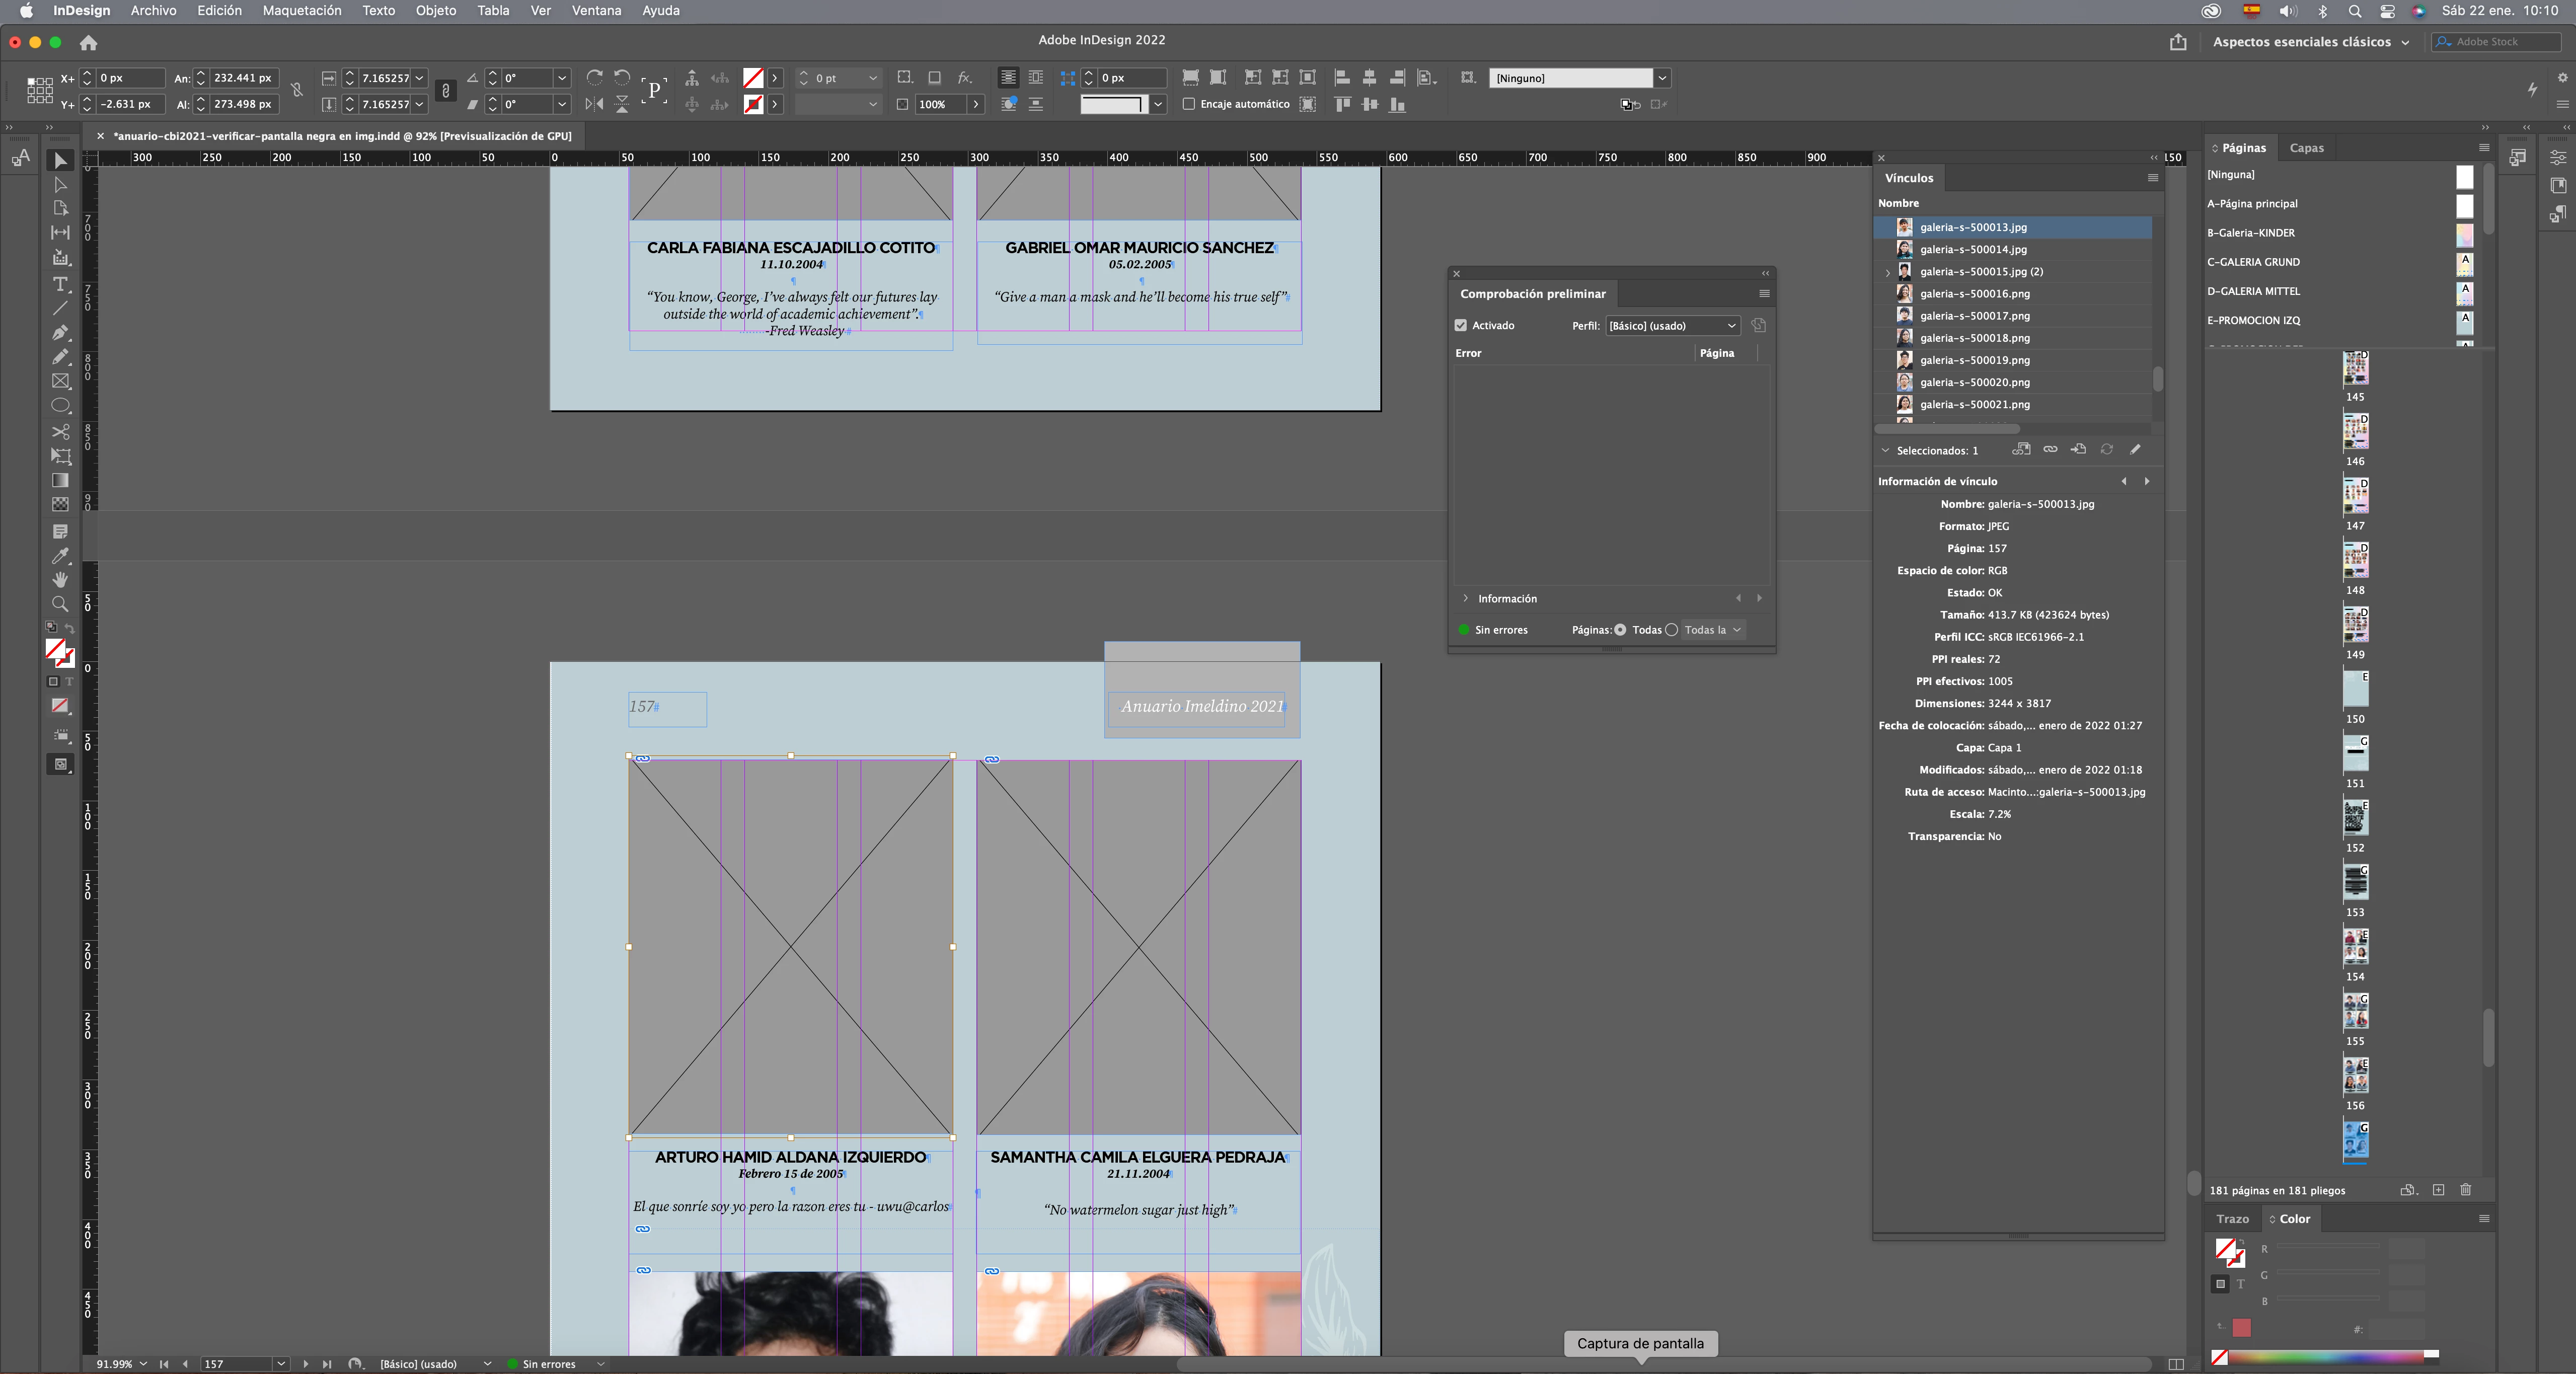This screenshot has width=2576, height=1374.
Task: Open the Maquetación menu
Action: [301, 11]
